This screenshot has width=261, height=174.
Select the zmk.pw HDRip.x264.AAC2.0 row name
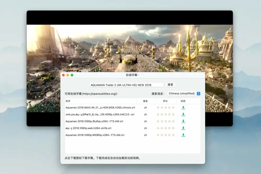(100, 115)
